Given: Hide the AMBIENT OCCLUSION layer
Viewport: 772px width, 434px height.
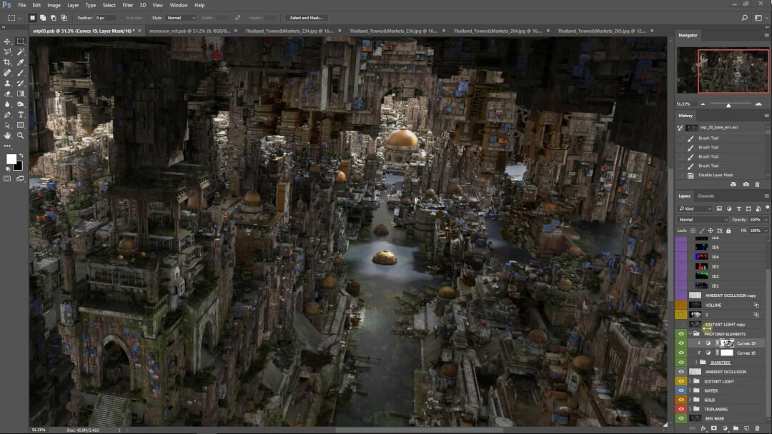Looking at the screenshot, I should click(x=681, y=372).
